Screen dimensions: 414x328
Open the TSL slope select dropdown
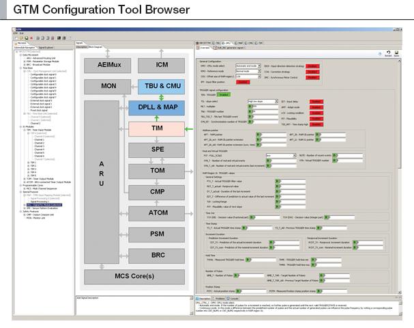coord(261,100)
